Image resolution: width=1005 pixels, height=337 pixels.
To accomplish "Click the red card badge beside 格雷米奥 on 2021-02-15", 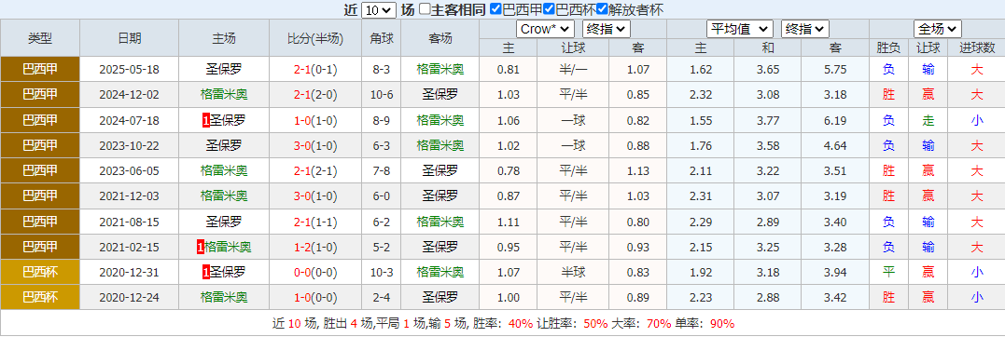I will pyautogui.click(x=200, y=247).
